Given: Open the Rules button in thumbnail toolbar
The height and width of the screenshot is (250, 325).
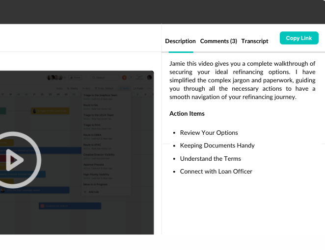Looking at the screenshot, I should point(124,88).
